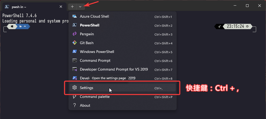
Task: Click the Pengwin swirl icon
Action: click(75, 34)
